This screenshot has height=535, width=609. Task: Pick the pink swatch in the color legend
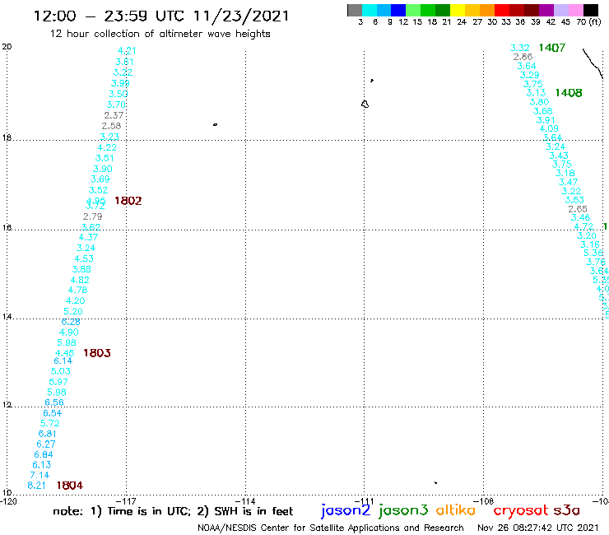tap(575, 10)
